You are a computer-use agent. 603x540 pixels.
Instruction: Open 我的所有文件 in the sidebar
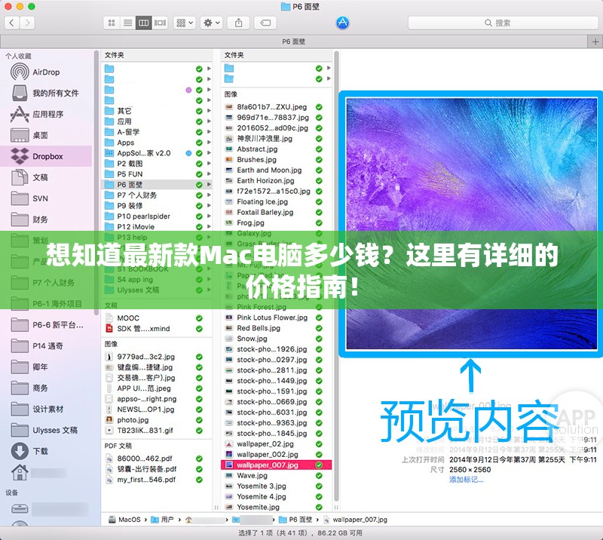pos(46,94)
